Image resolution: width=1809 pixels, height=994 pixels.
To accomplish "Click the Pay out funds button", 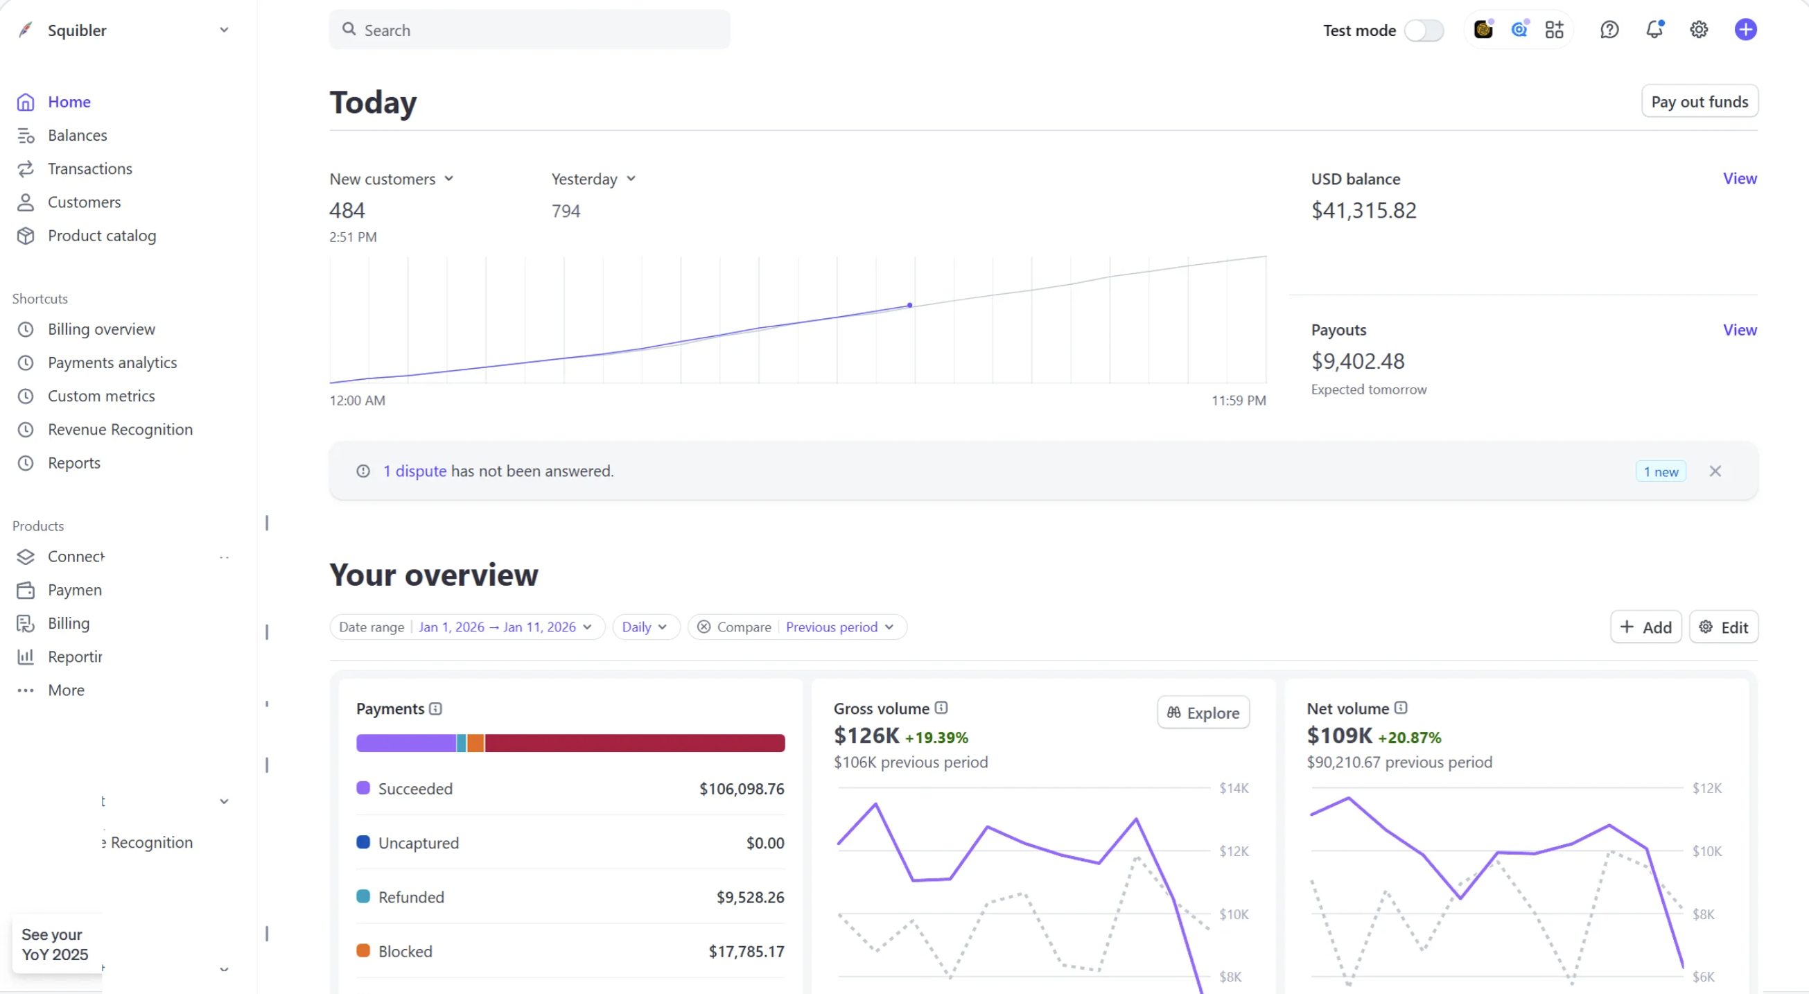I will coord(1699,101).
